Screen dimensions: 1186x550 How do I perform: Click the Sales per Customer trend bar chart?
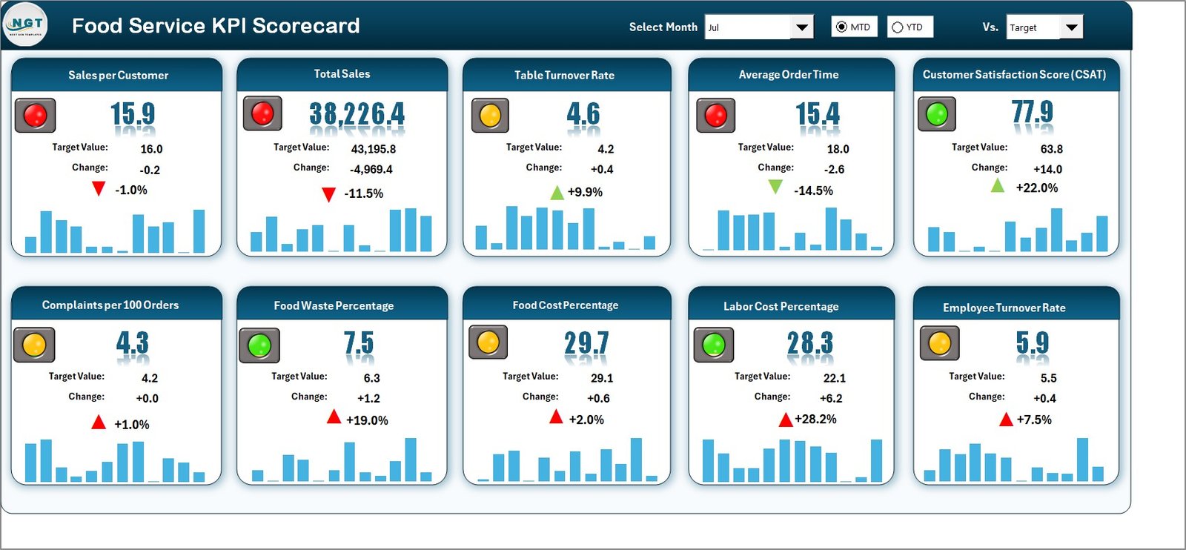tap(116, 231)
